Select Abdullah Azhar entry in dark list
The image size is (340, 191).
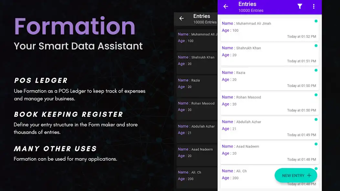pos(197,132)
